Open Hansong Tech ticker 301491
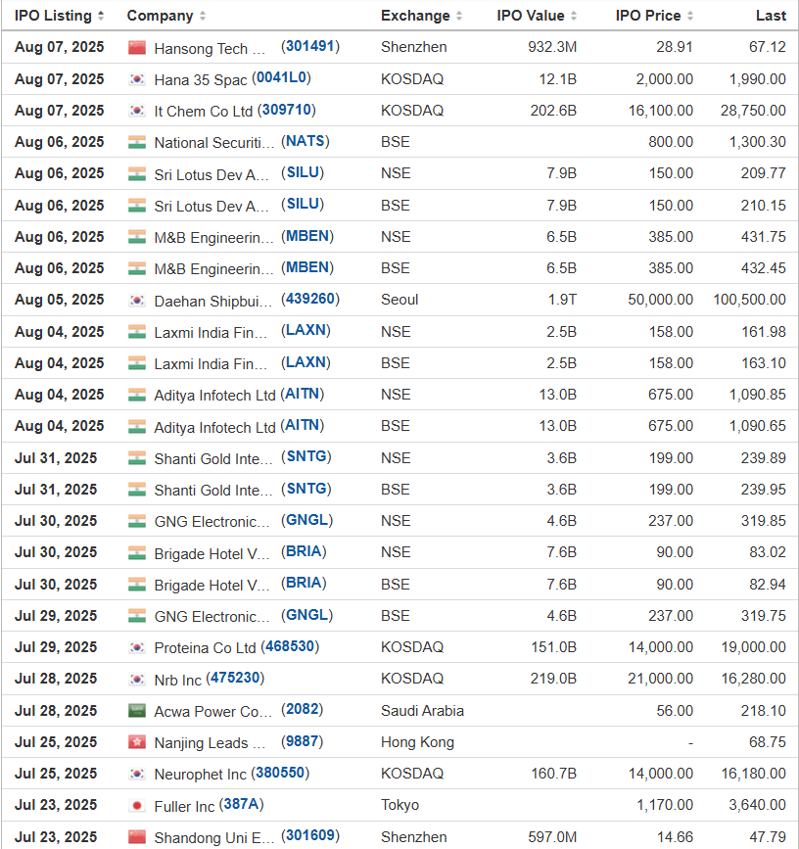Image resolution: width=799 pixels, height=849 pixels. (310, 46)
